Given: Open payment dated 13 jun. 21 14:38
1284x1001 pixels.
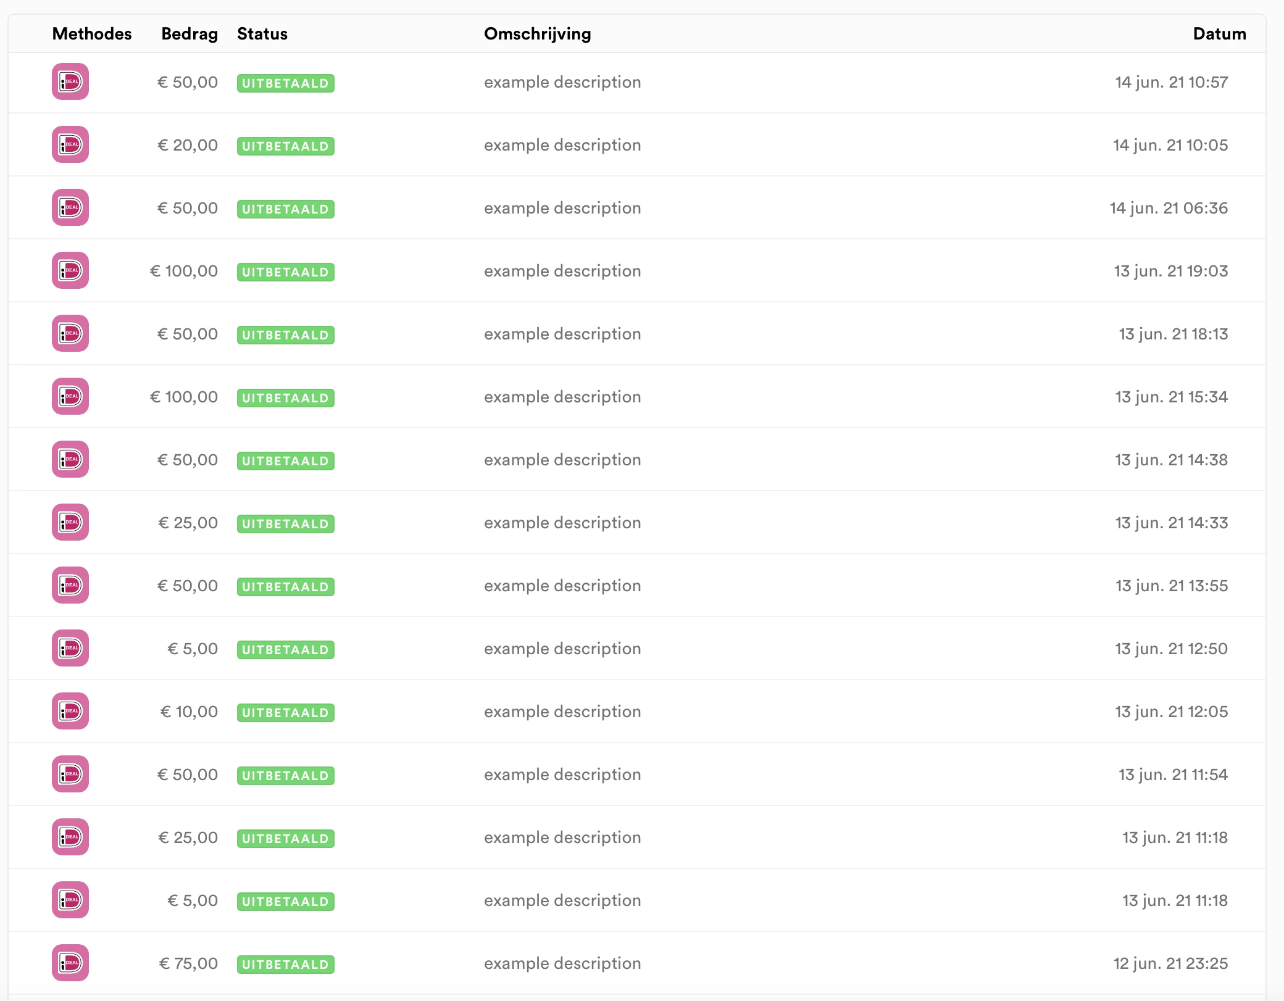Looking at the screenshot, I should (1171, 460).
